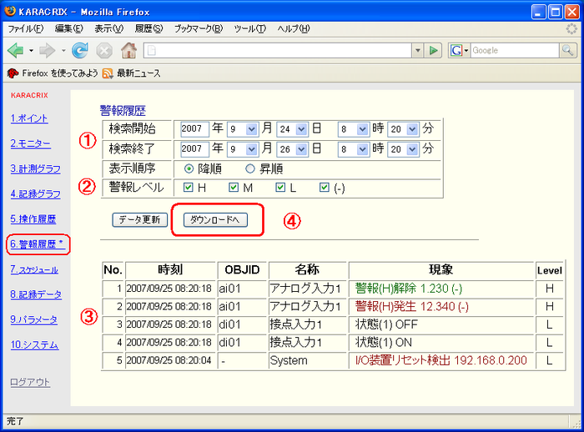The height and width of the screenshot is (432, 584).
Task: Toggle the H alarm level checkbox
Action: (x=189, y=187)
